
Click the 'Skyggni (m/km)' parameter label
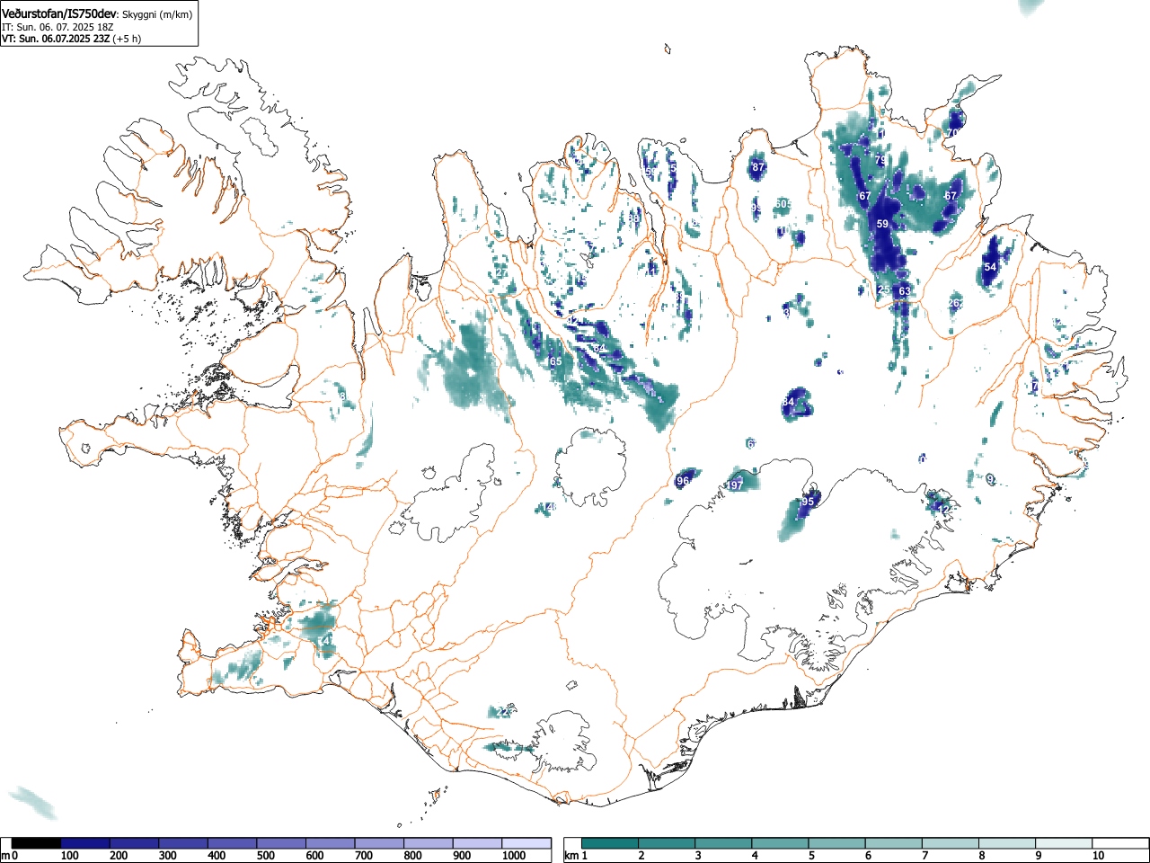tap(156, 16)
